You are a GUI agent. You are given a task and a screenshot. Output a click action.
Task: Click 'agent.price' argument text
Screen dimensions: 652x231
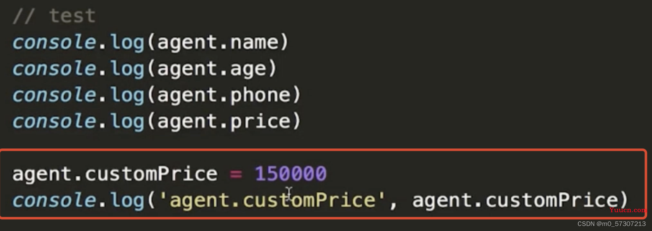pos(224,122)
